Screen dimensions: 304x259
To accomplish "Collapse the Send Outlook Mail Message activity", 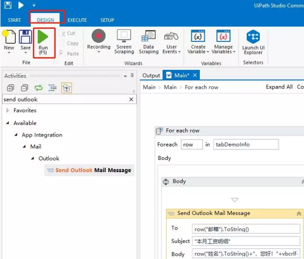I will click(x=299, y=214).
